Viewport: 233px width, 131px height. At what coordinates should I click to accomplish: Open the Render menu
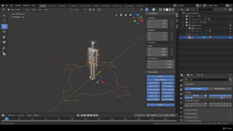click(18, 5)
